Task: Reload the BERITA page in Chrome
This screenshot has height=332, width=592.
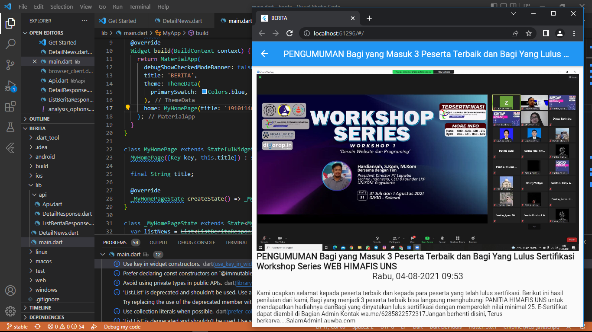Action: (289, 33)
